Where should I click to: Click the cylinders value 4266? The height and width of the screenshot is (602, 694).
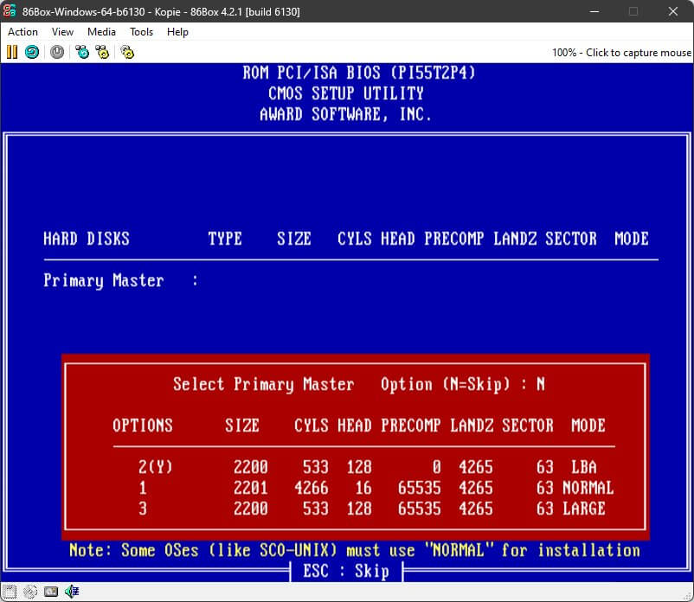pyautogui.click(x=312, y=488)
